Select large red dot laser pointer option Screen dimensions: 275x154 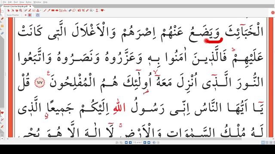(x=30, y=15)
